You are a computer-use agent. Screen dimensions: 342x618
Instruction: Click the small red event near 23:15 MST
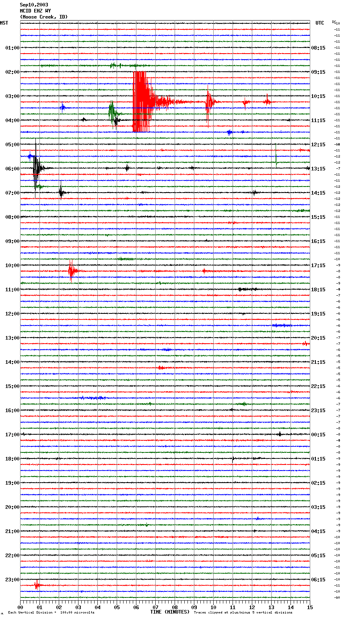point(37,585)
